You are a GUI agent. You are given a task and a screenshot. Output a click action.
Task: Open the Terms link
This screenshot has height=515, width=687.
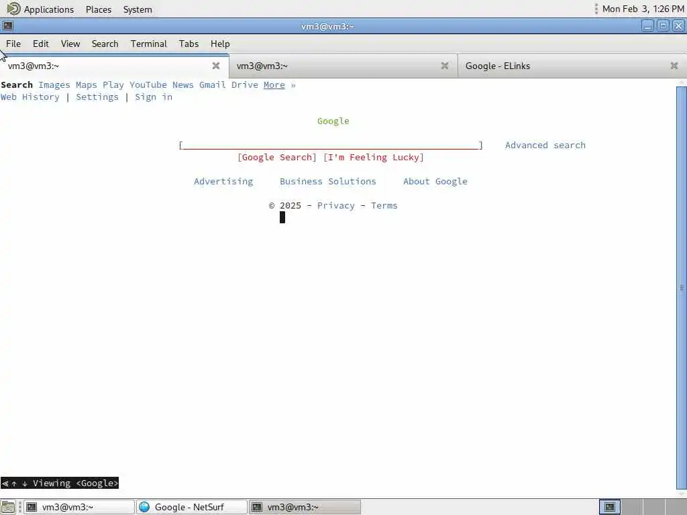coord(384,206)
